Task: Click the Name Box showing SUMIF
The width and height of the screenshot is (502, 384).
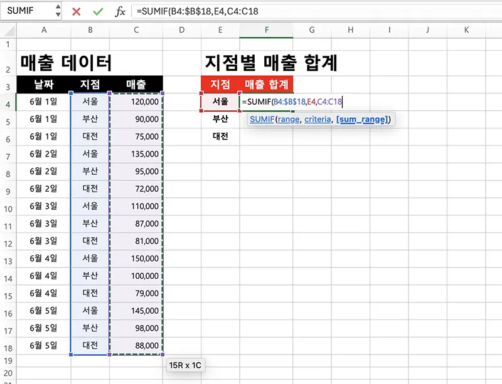Action: pos(25,10)
